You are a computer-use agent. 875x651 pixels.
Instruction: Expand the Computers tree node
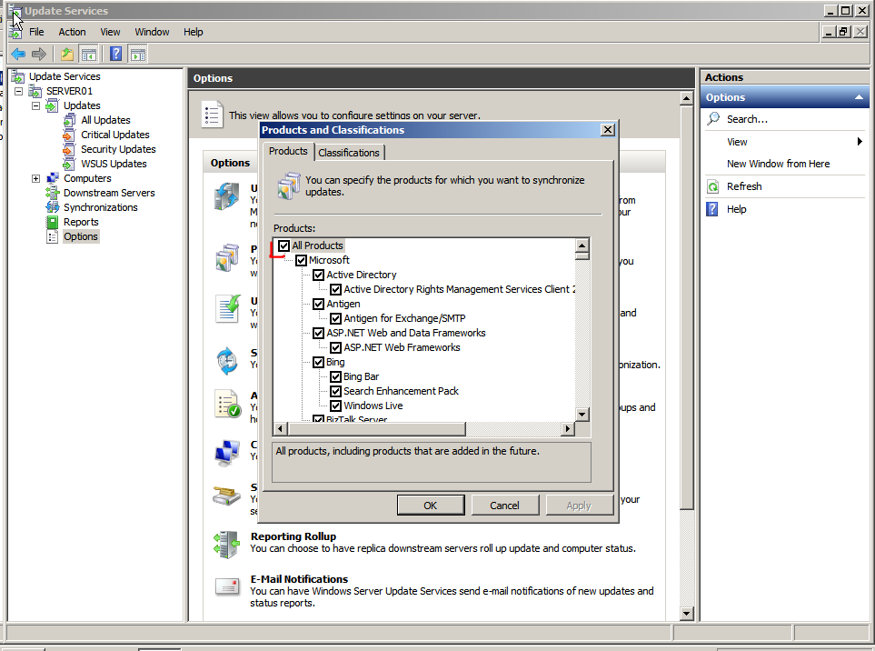[35, 179]
